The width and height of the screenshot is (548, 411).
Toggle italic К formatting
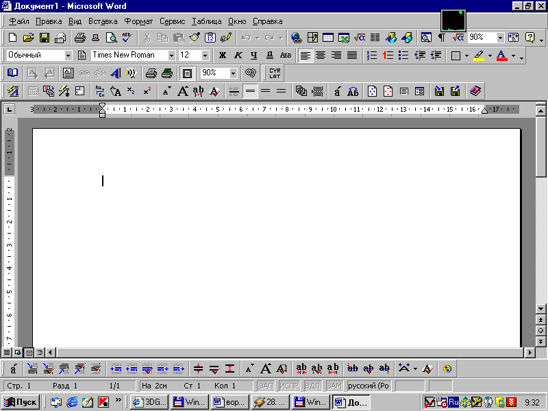click(x=238, y=55)
